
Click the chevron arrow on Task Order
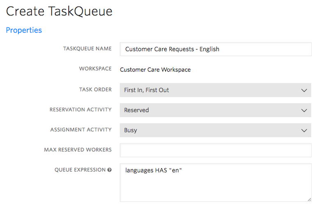tap(304, 90)
